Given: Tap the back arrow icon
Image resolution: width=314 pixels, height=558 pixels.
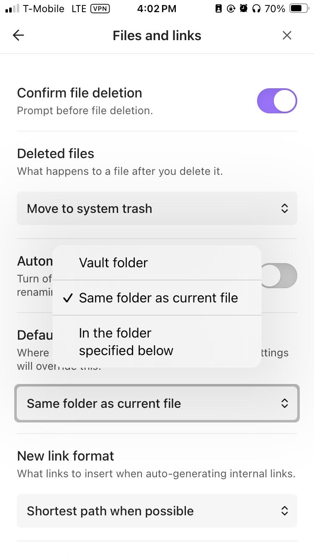Looking at the screenshot, I should [x=18, y=36].
